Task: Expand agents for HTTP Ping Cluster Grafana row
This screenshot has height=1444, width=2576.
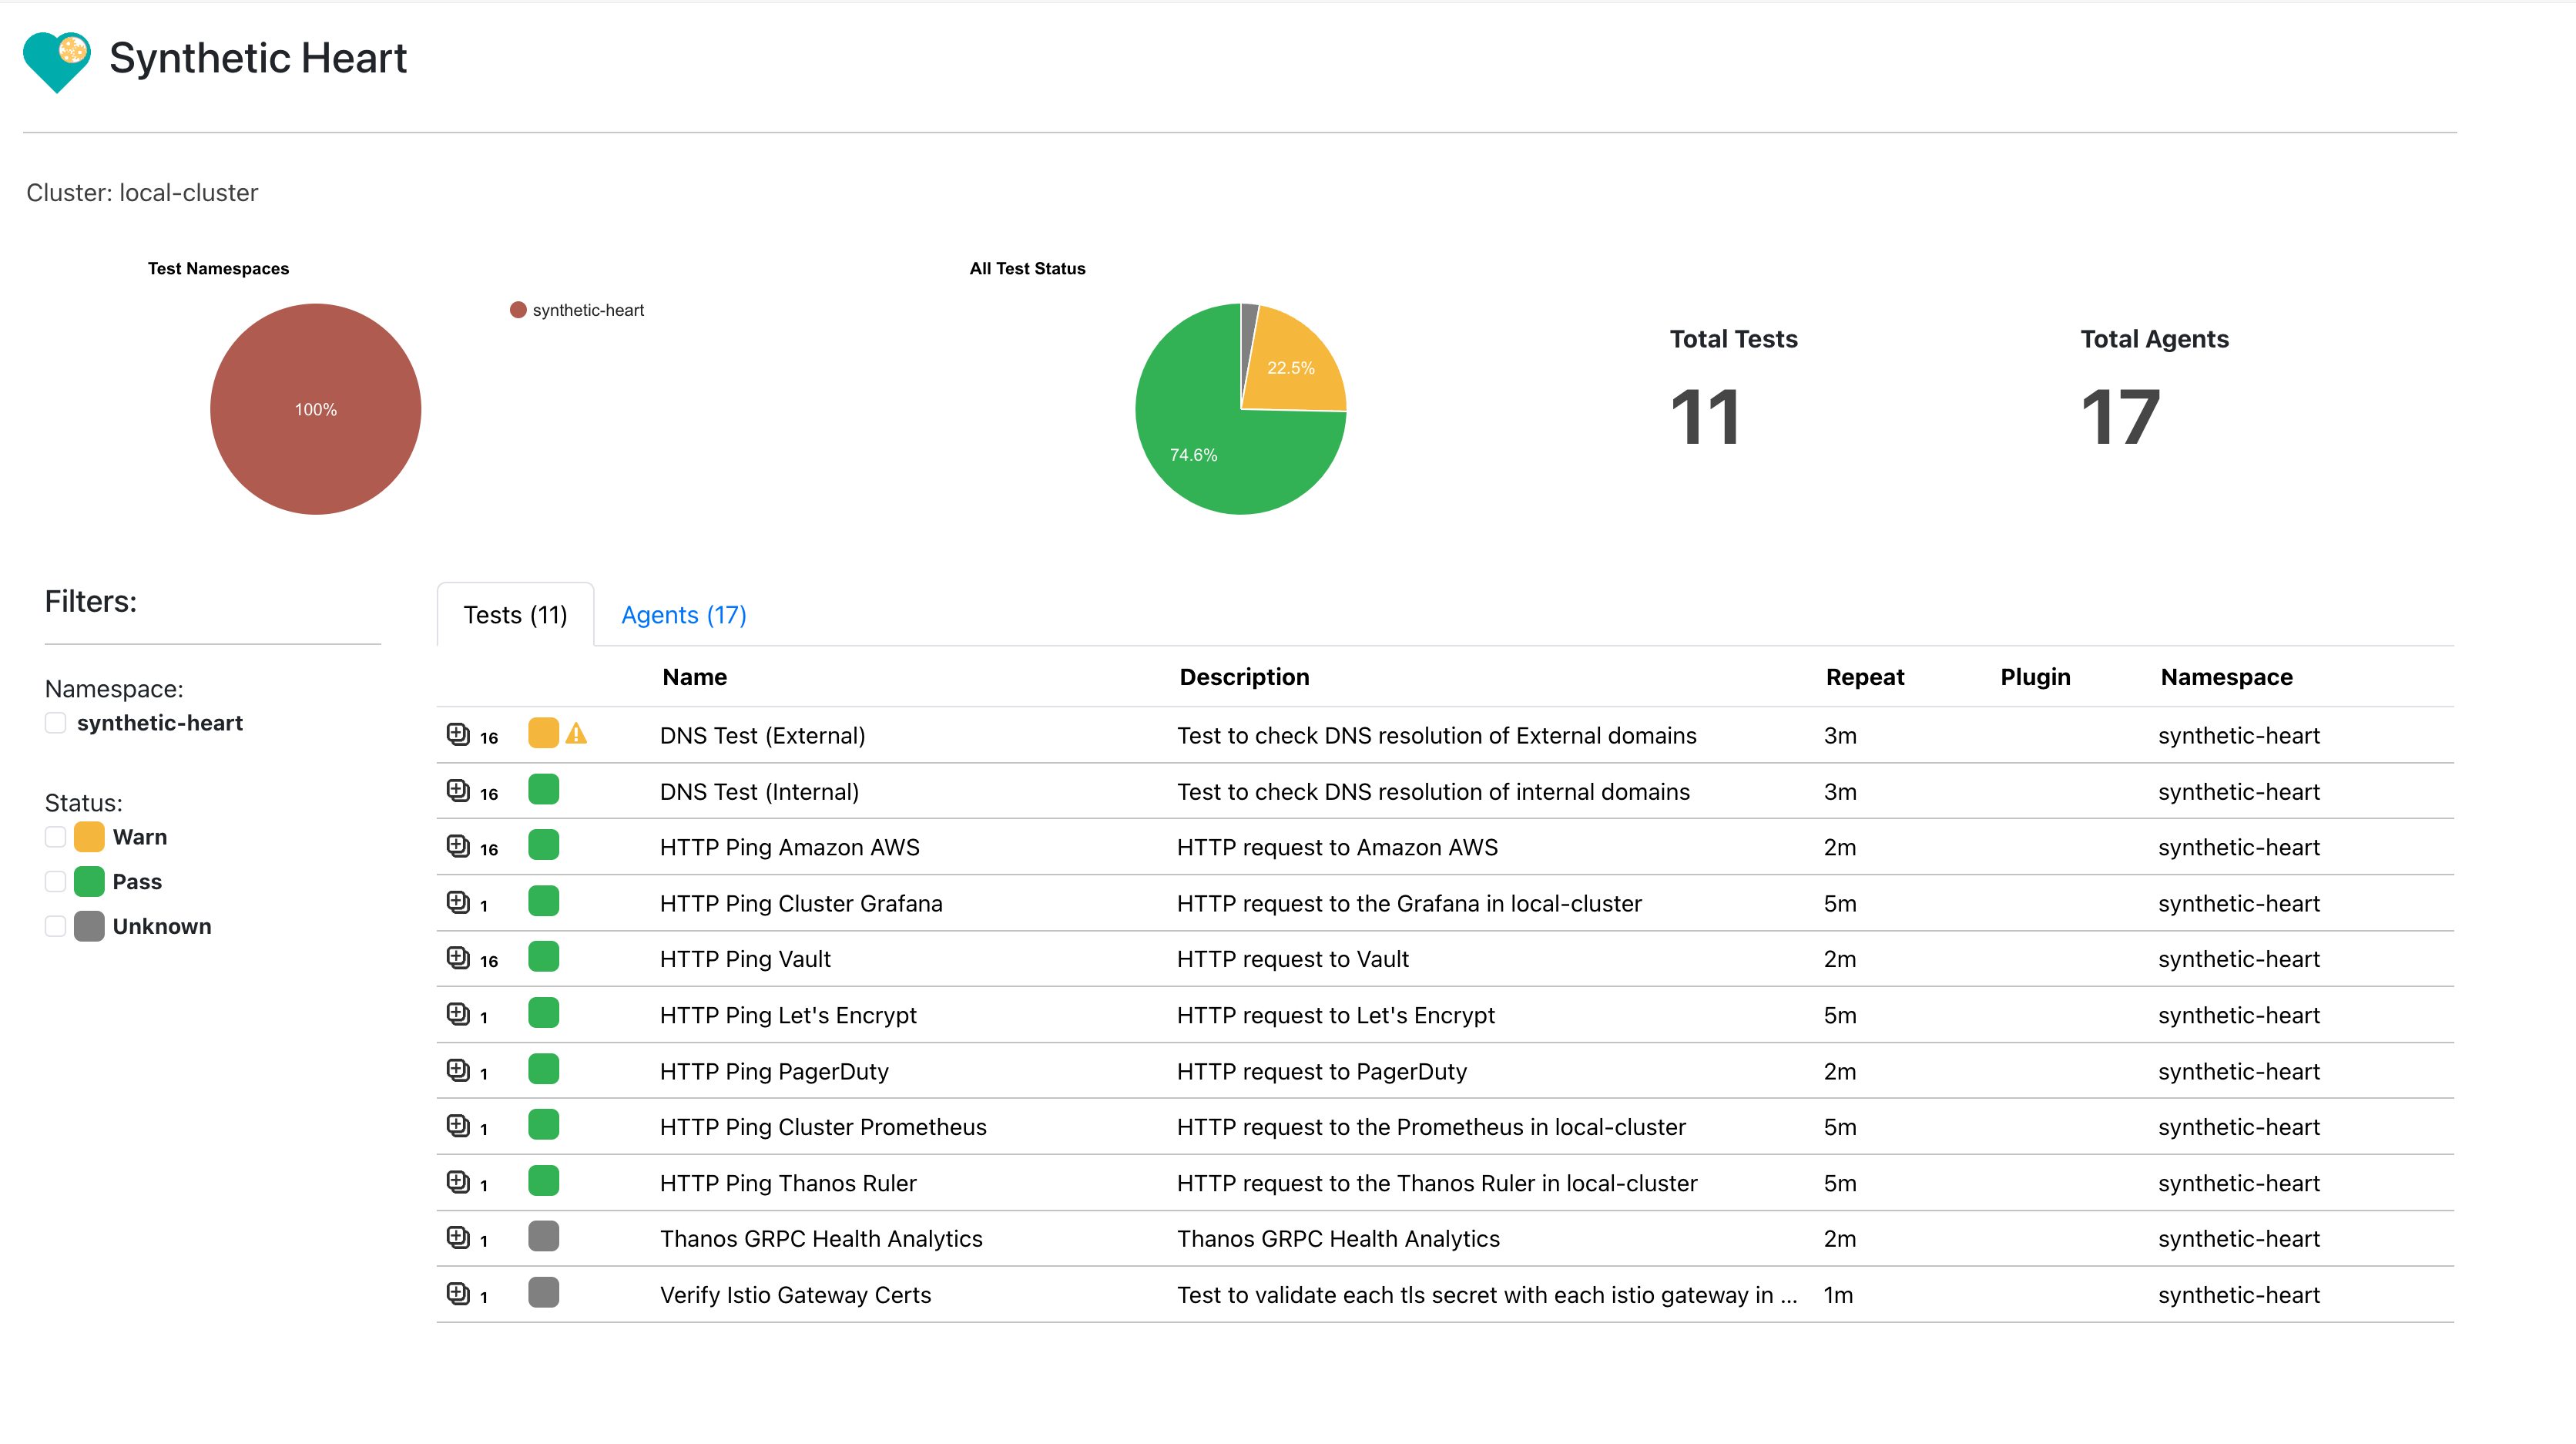Action: tap(458, 902)
